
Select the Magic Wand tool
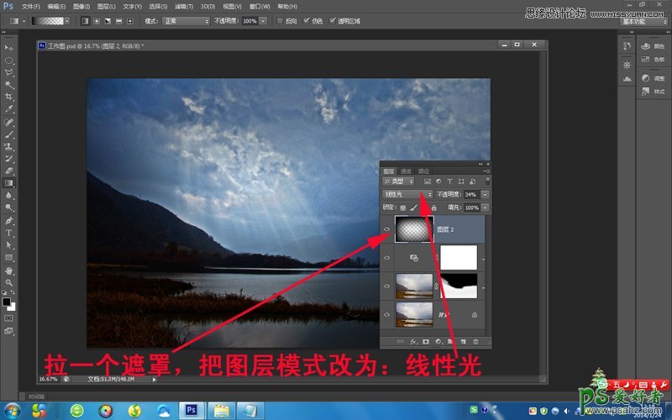9,85
